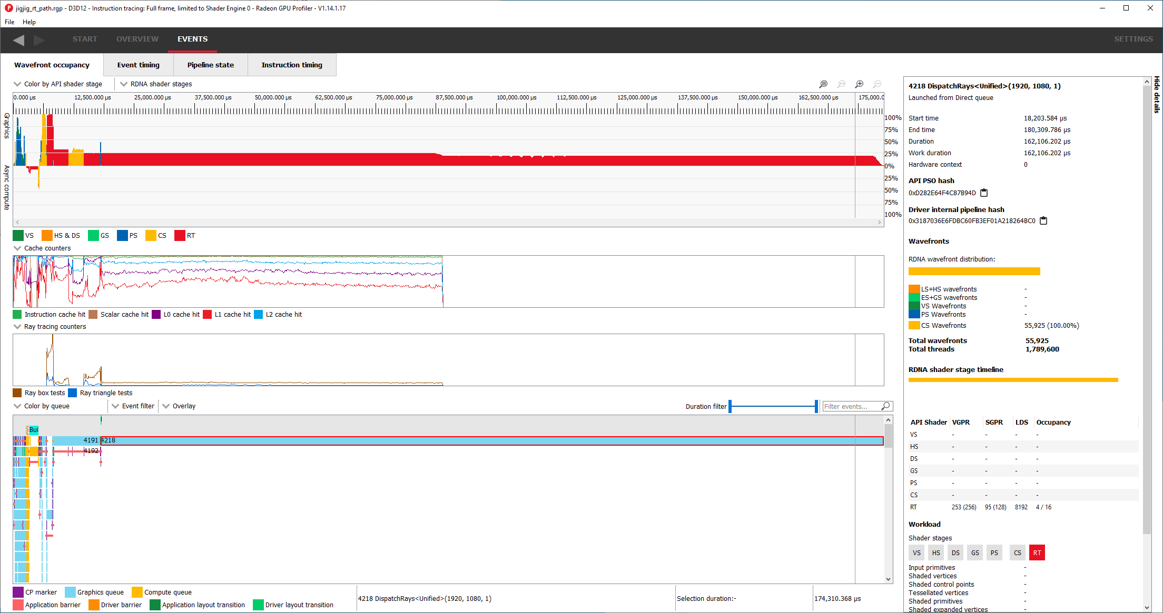Go to the OVERVIEW section

coord(137,39)
